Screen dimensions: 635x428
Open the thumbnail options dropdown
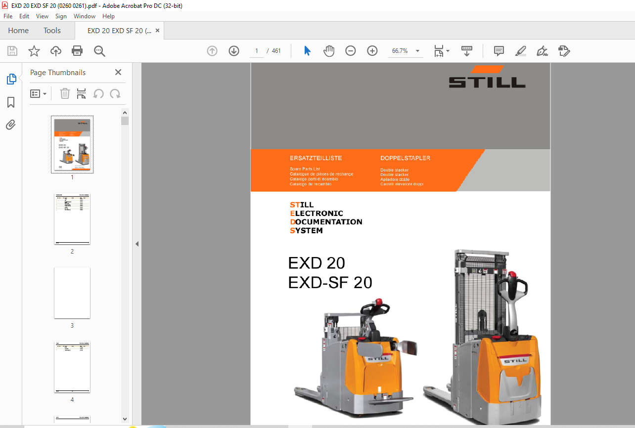coord(38,93)
